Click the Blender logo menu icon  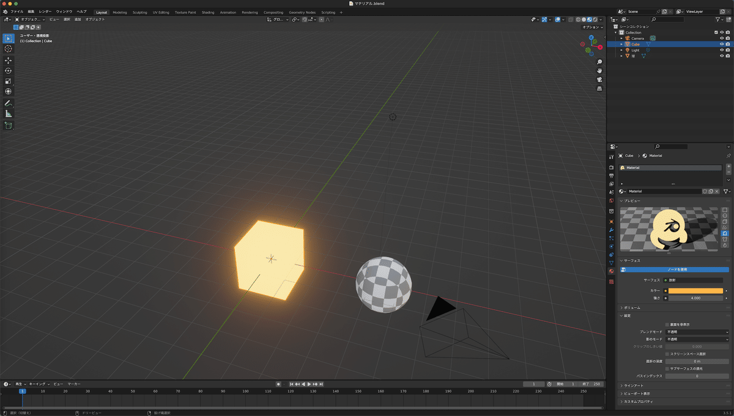tap(5, 12)
